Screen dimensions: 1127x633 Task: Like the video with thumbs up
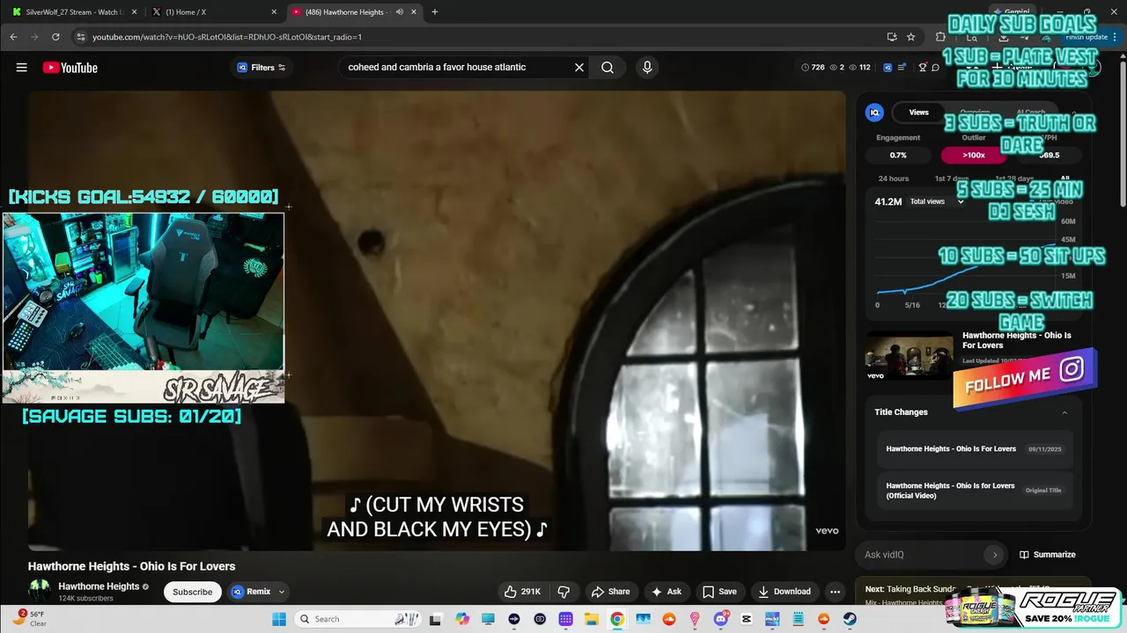(522, 592)
